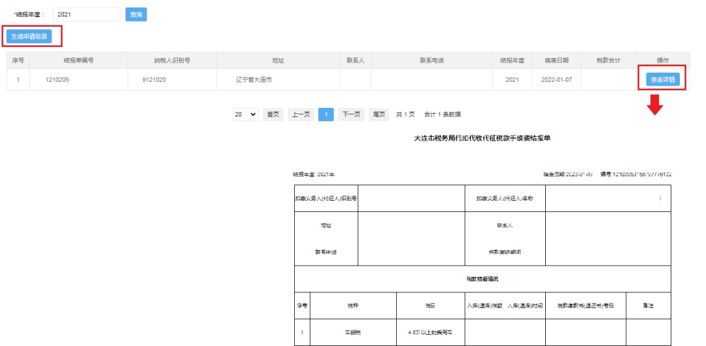
Task: Select page 1 in pagination
Action: pyautogui.click(x=326, y=114)
